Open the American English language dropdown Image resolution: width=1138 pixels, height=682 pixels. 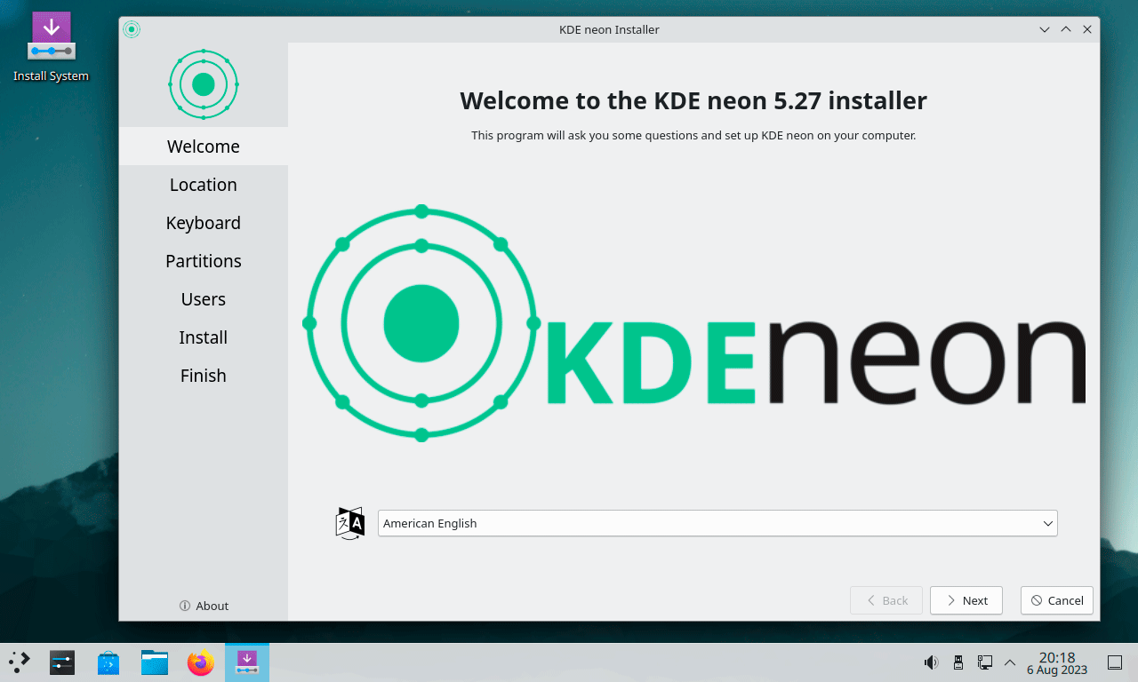pos(717,524)
